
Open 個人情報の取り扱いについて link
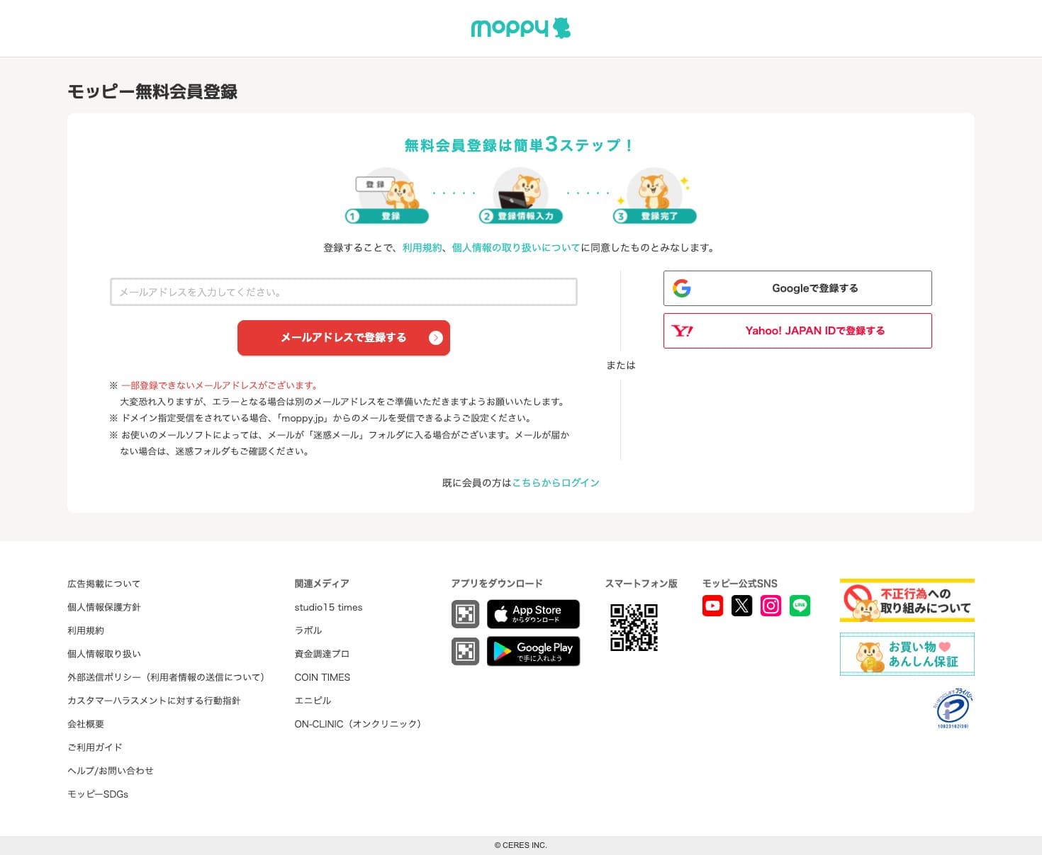point(516,248)
